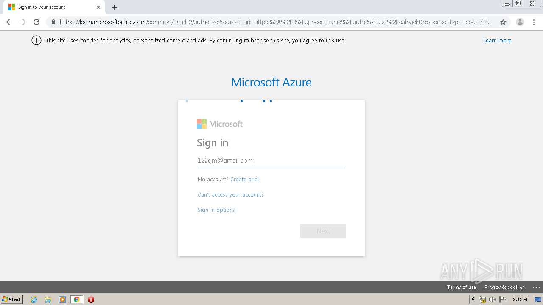The height and width of the screenshot is (305, 543).
Task: Open a new browser tab
Action: point(115,7)
